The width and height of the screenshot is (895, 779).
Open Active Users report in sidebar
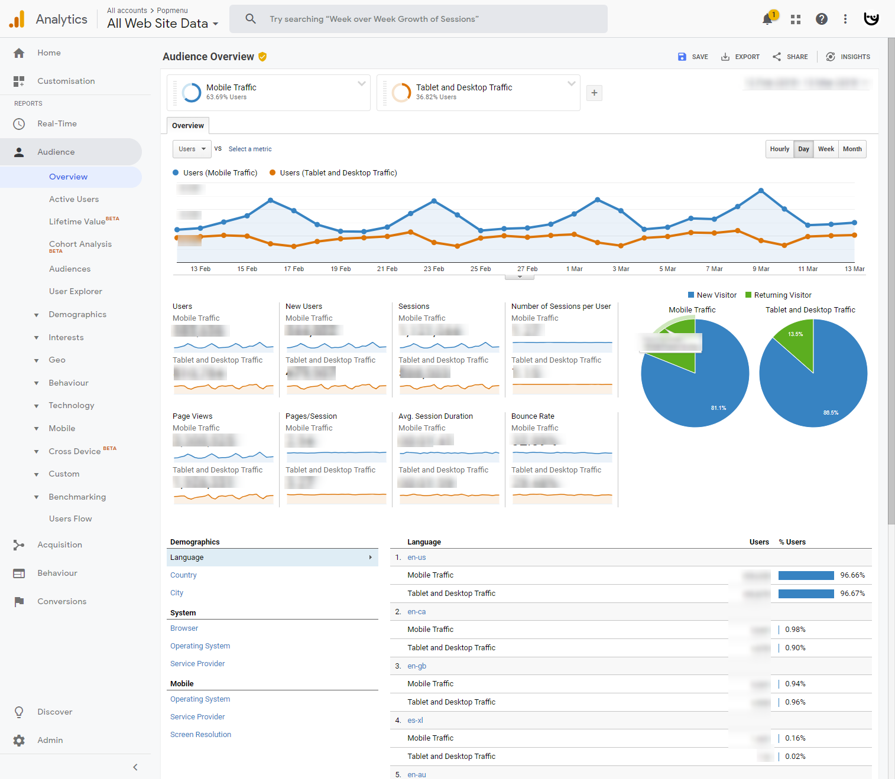(x=74, y=199)
